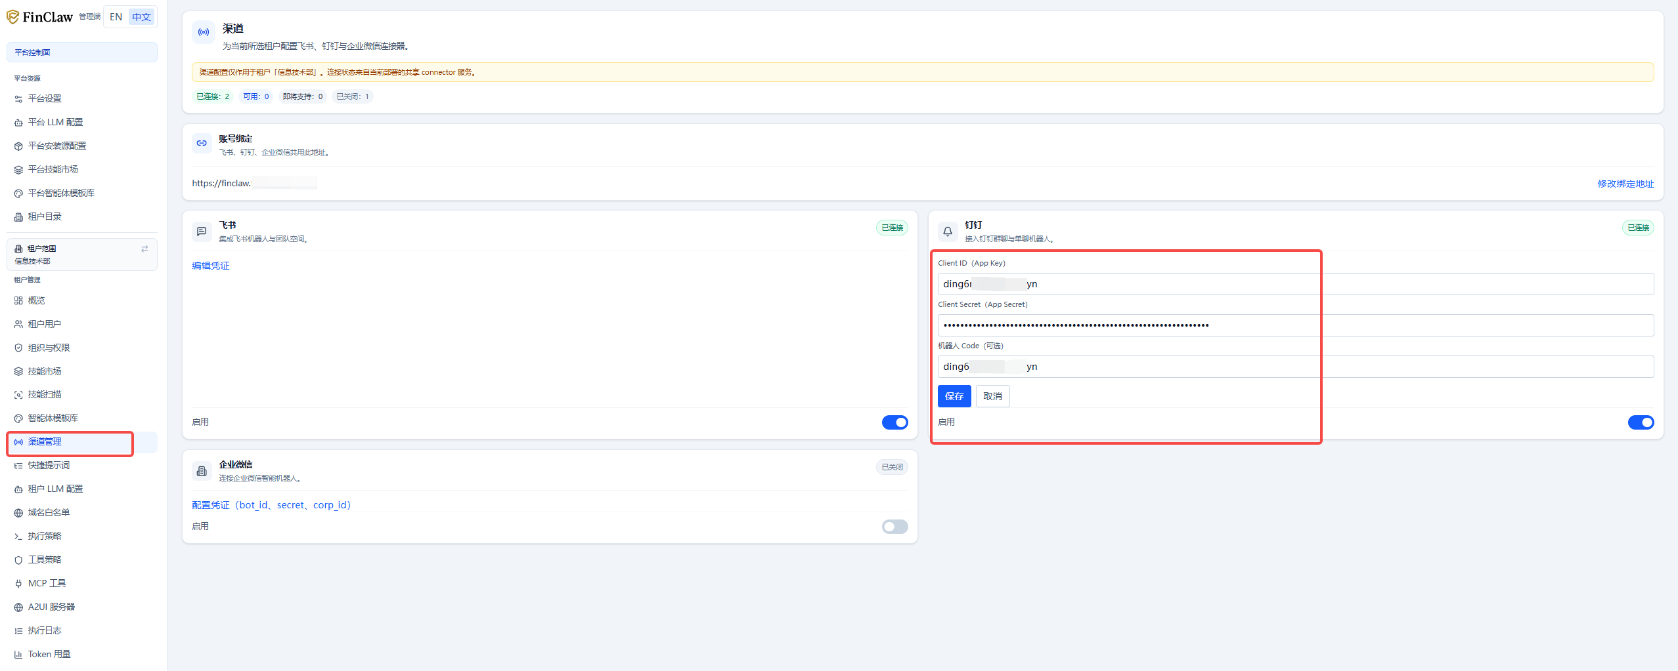Click 取消 to cancel editing
Image resolution: width=1678 pixels, height=671 pixels.
tap(993, 396)
